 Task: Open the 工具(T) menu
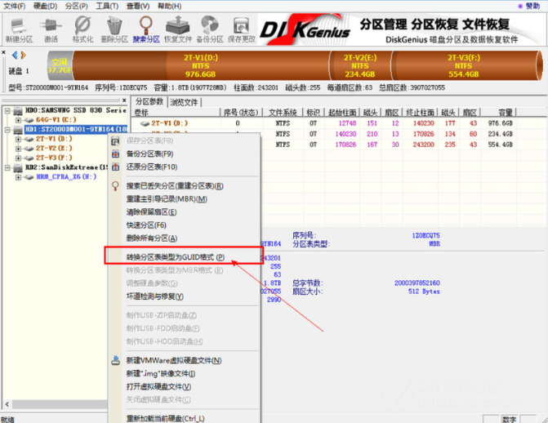click(x=107, y=6)
